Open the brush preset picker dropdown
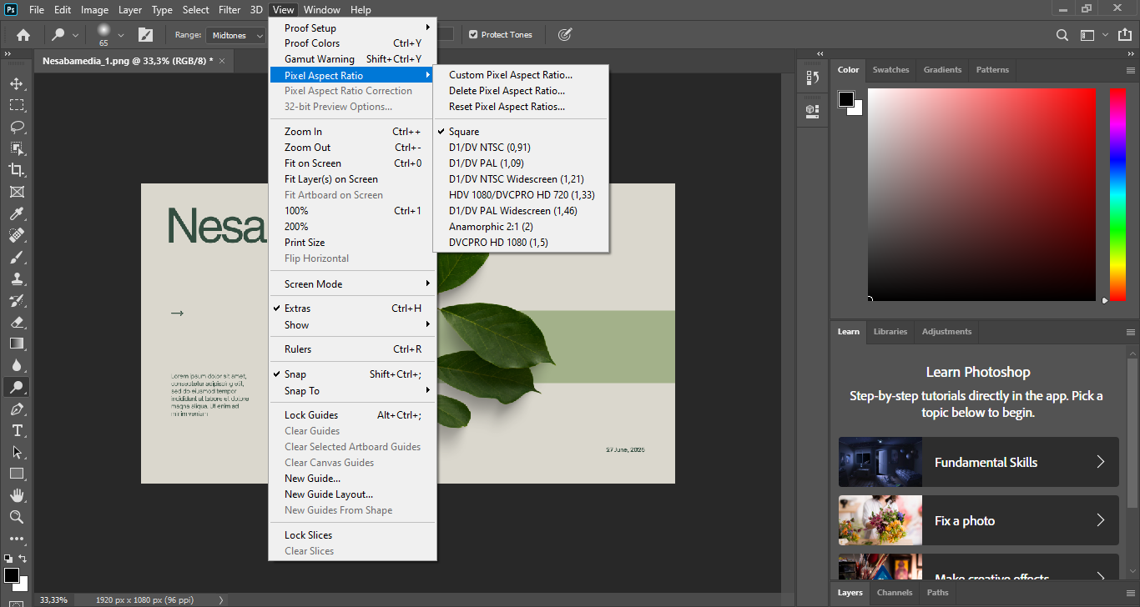This screenshot has width=1140, height=607. 121,35
